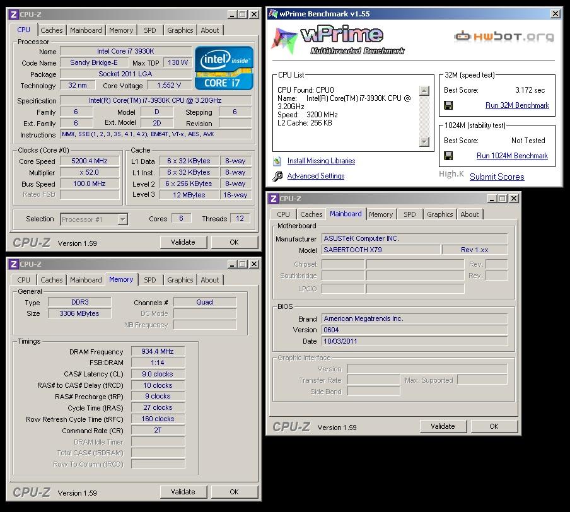Click the Channels Quad value
This screenshot has width=570, height=512.
[205, 302]
